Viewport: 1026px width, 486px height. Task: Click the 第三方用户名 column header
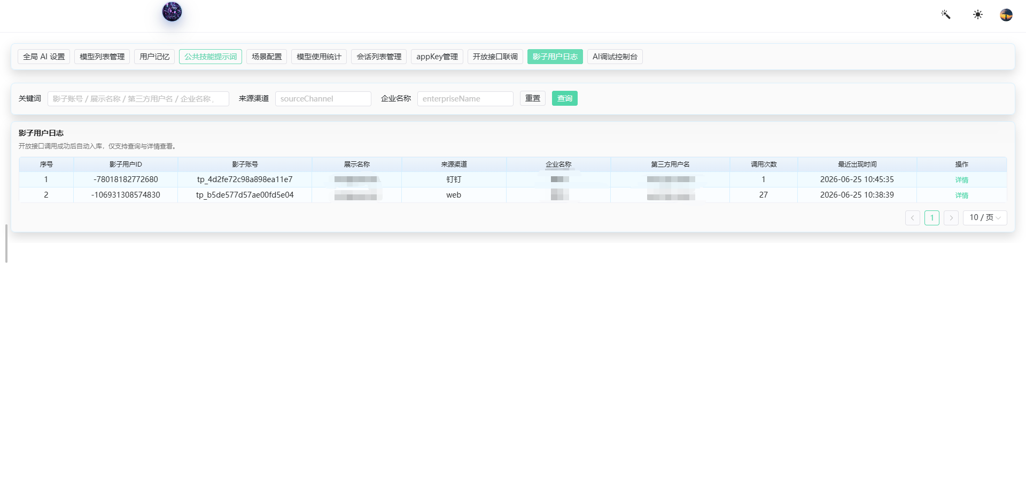tap(670, 164)
